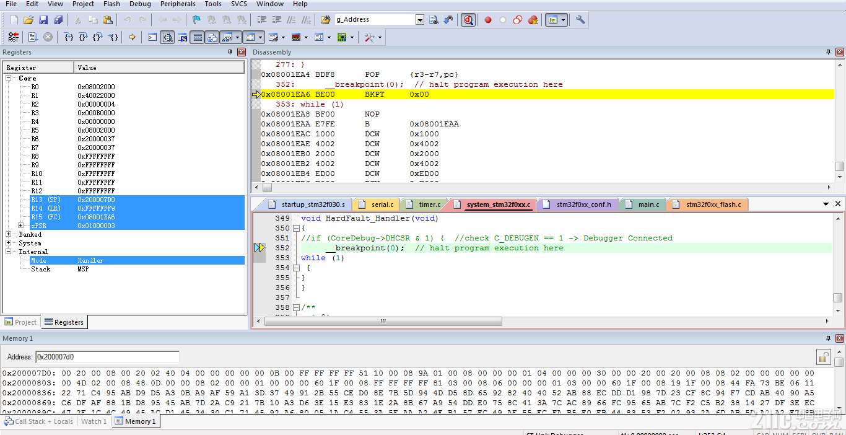This screenshot has height=435, width=846.
Task: Click the Insert/Remove Breakpoint red dot icon
Action: tap(488, 20)
